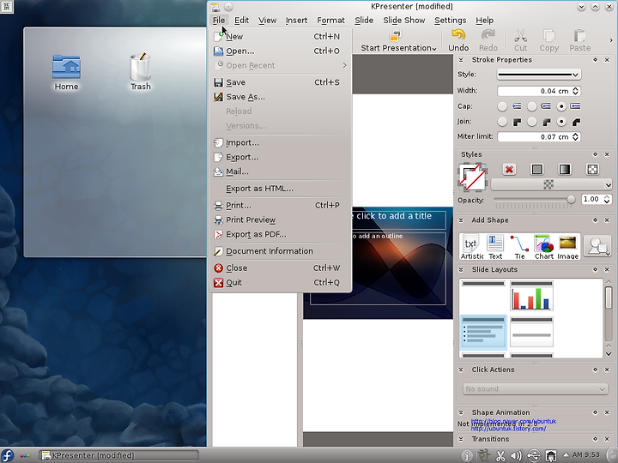The width and height of the screenshot is (618, 463).
Task: Click the Undo toolbar icon
Action: pyautogui.click(x=458, y=35)
